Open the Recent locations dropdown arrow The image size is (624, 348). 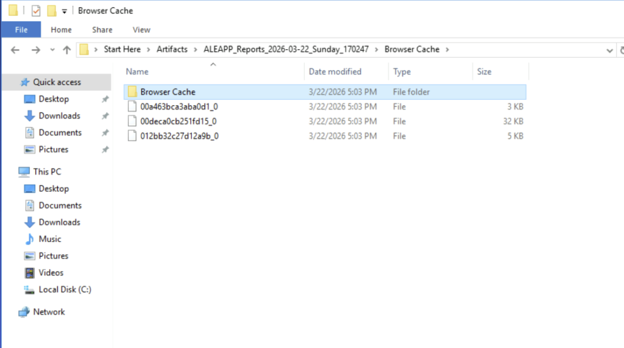point(52,50)
